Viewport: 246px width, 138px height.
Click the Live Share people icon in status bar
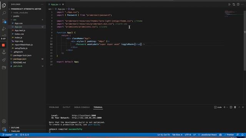point(220,135)
